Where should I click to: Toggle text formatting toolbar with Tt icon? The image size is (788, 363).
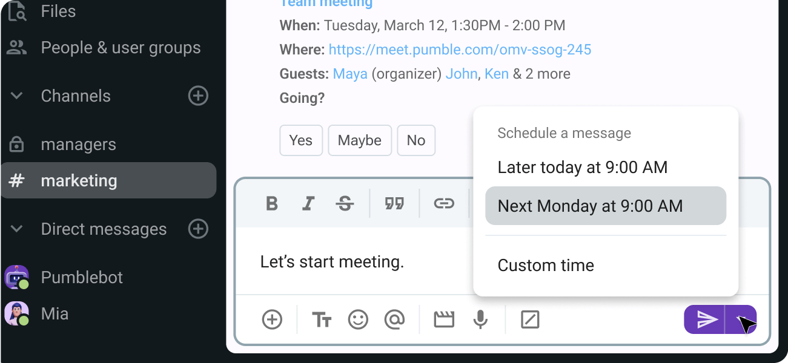point(322,319)
